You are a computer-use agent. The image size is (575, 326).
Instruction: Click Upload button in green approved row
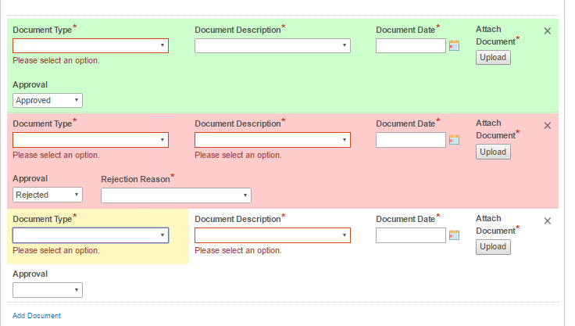pyautogui.click(x=493, y=57)
